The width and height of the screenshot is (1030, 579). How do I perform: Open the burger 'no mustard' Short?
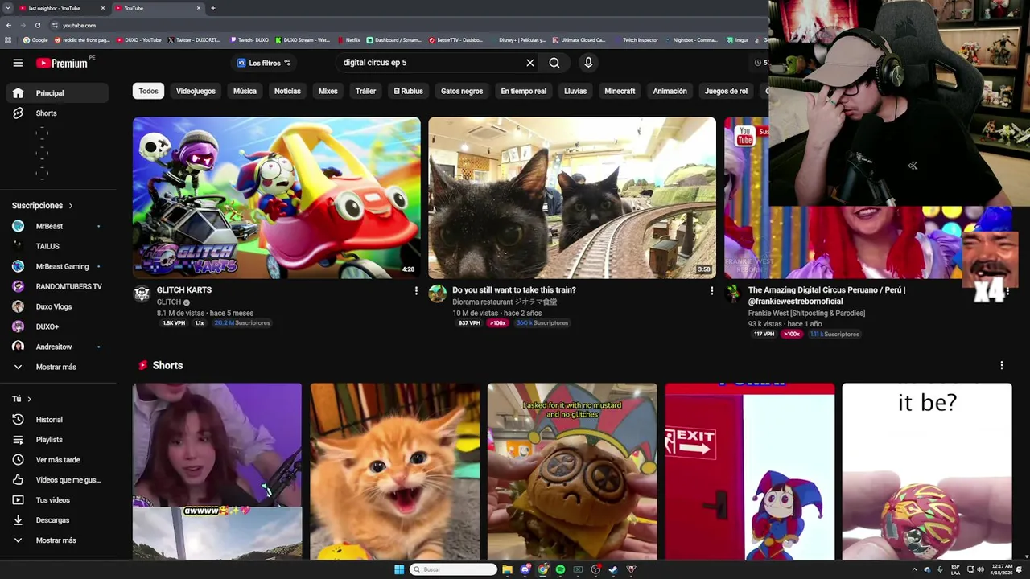[572, 471]
